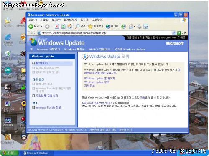
Task: Open 소리바다 desktop icon
Action: [x=8, y=122]
